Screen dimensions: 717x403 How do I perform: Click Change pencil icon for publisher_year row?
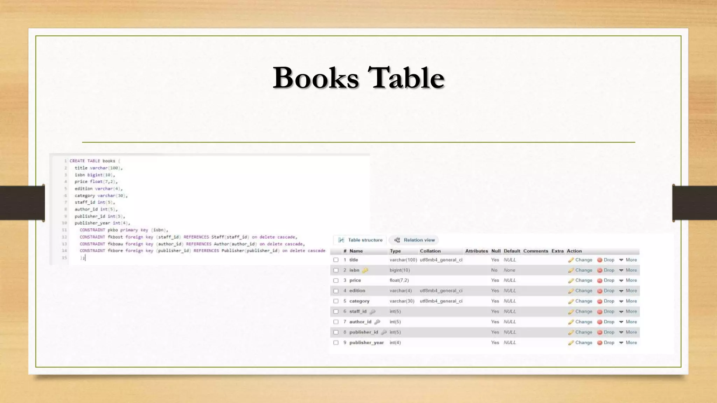(571, 342)
